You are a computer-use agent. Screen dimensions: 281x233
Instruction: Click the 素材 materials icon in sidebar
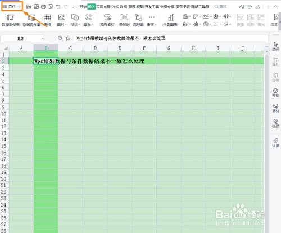click(x=275, y=108)
